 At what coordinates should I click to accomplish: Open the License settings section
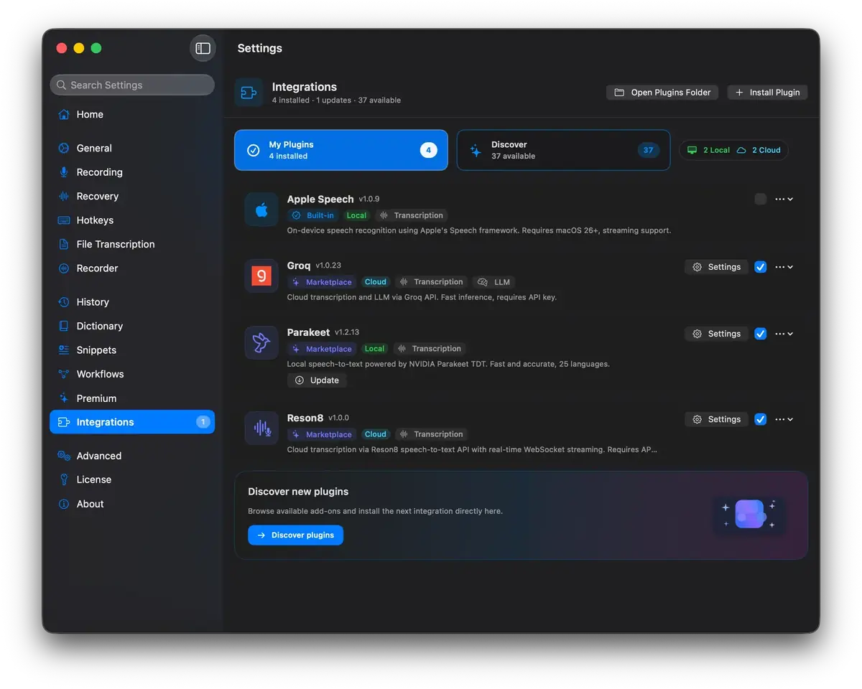(x=132, y=479)
